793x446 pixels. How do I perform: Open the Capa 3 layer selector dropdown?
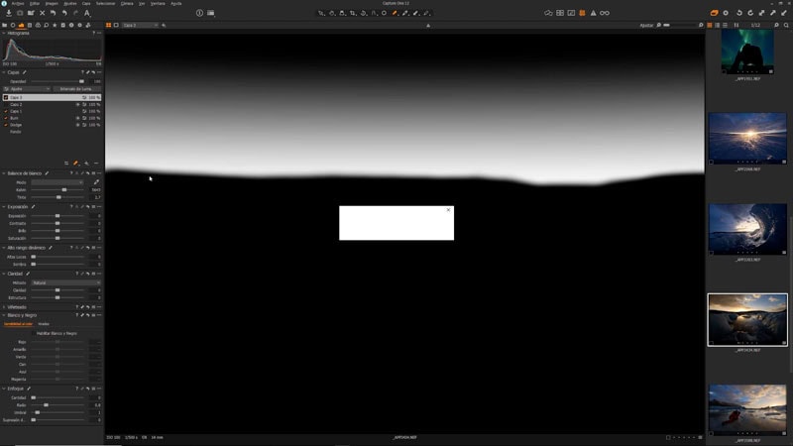coord(140,25)
